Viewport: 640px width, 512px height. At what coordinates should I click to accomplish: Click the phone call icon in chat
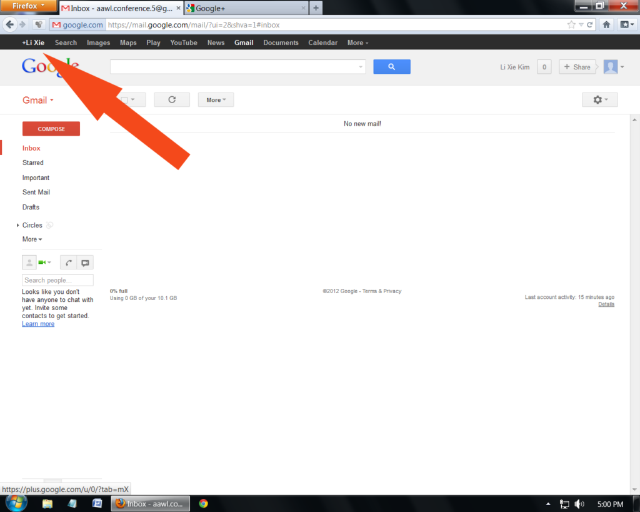[69, 263]
